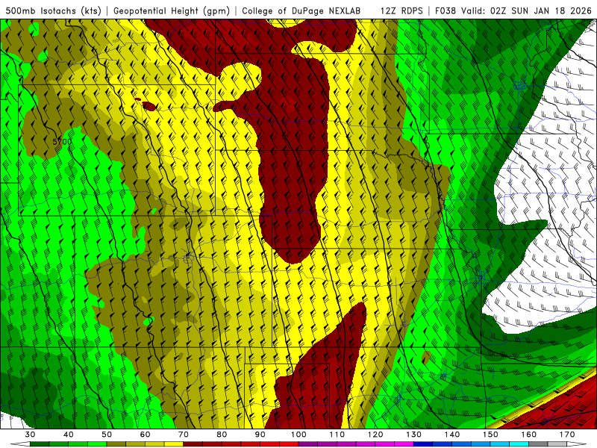Select the dark blue 130-135 kt color bar swatch
This screenshot has height=448, width=597.
point(423,444)
